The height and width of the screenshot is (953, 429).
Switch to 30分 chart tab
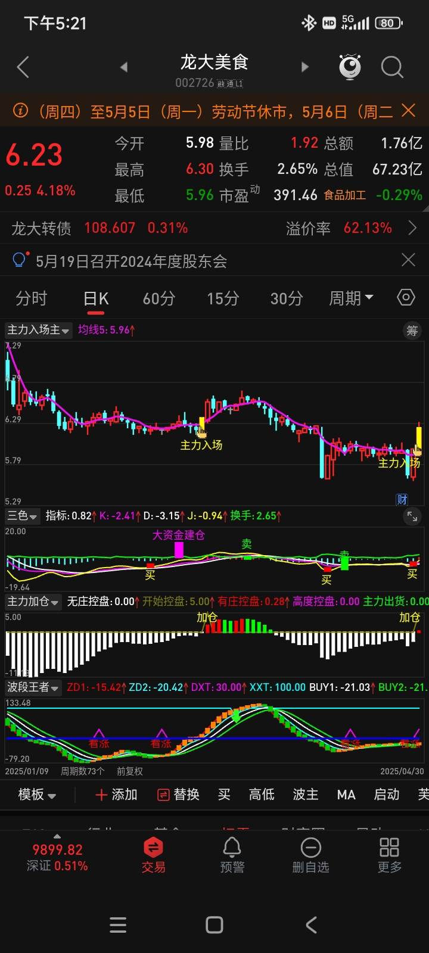(x=287, y=298)
